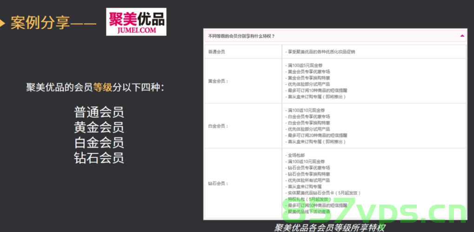This screenshot has height=232, width=474.
Task: Click 优先体验部分试用产品 in the 黄金会员 row
Action: point(307,84)
